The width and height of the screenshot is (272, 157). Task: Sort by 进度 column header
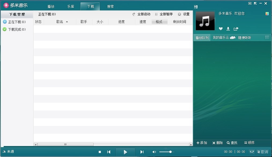click(122, 22)
